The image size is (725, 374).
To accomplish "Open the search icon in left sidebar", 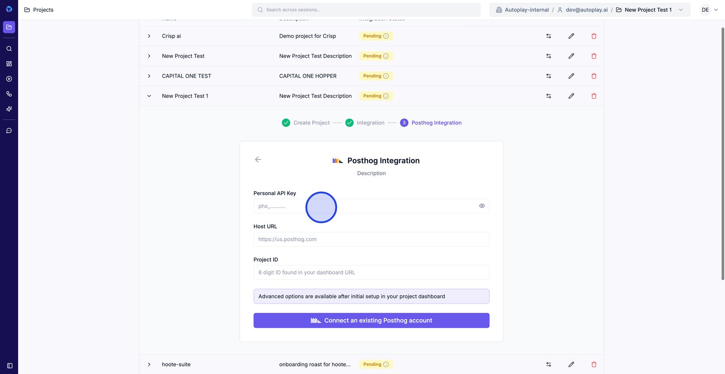I will (9, 48).
